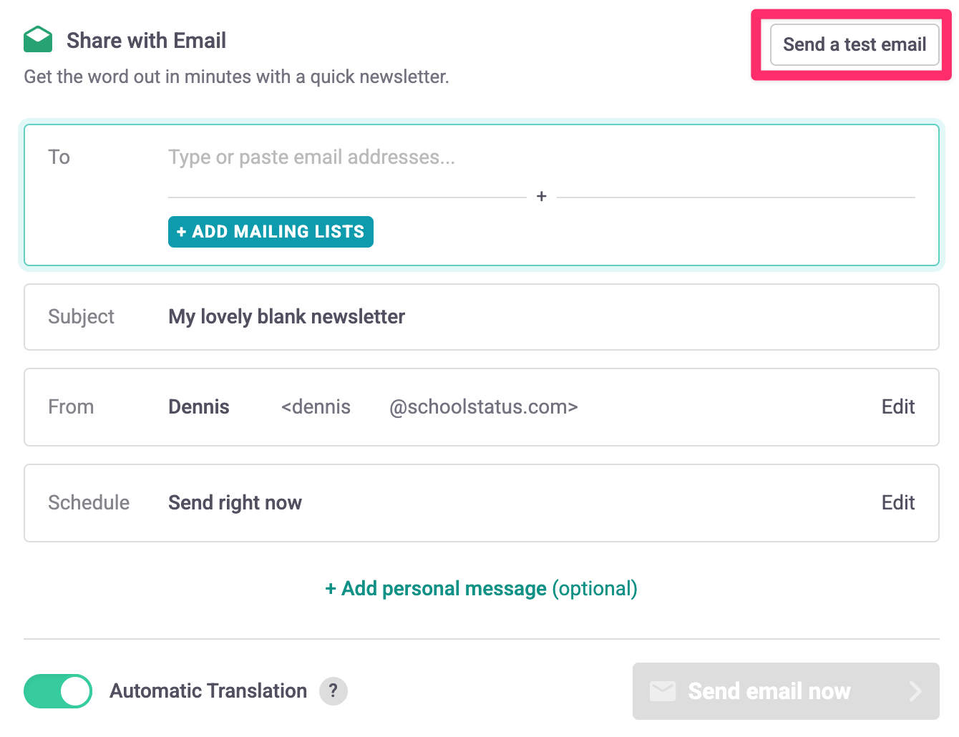Click the Send right now schedule text
This screenshot has width=959, height=737.
coord(235,503)
